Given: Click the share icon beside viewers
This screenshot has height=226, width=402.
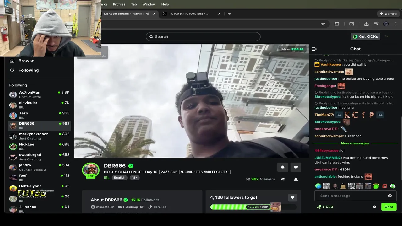Looking at the screenshot, I should (x=283, y=179).
